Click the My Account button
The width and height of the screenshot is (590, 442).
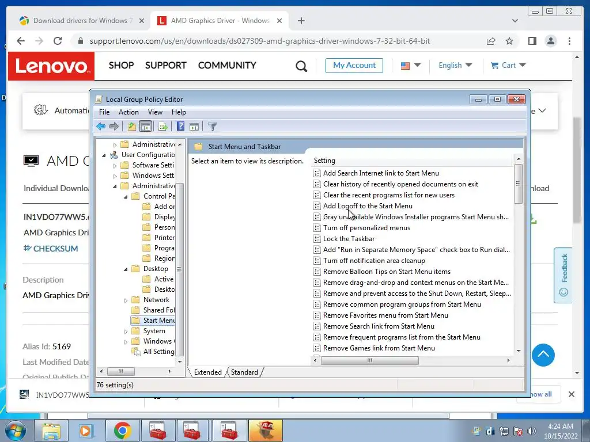tap(354, 66)
